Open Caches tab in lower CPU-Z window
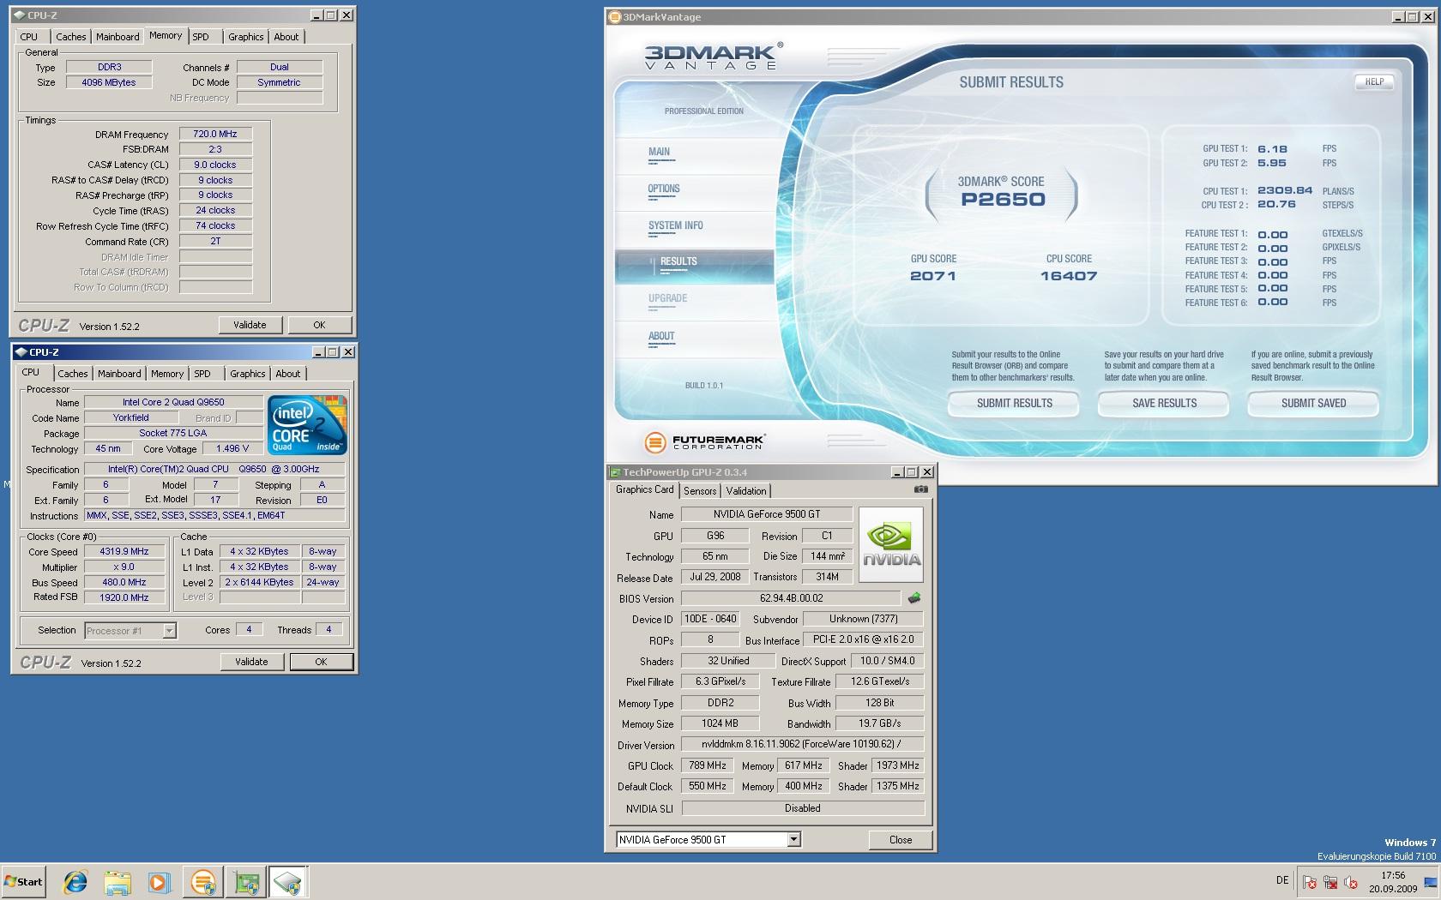The image size is (1441, 900). (x=73, y=374)
